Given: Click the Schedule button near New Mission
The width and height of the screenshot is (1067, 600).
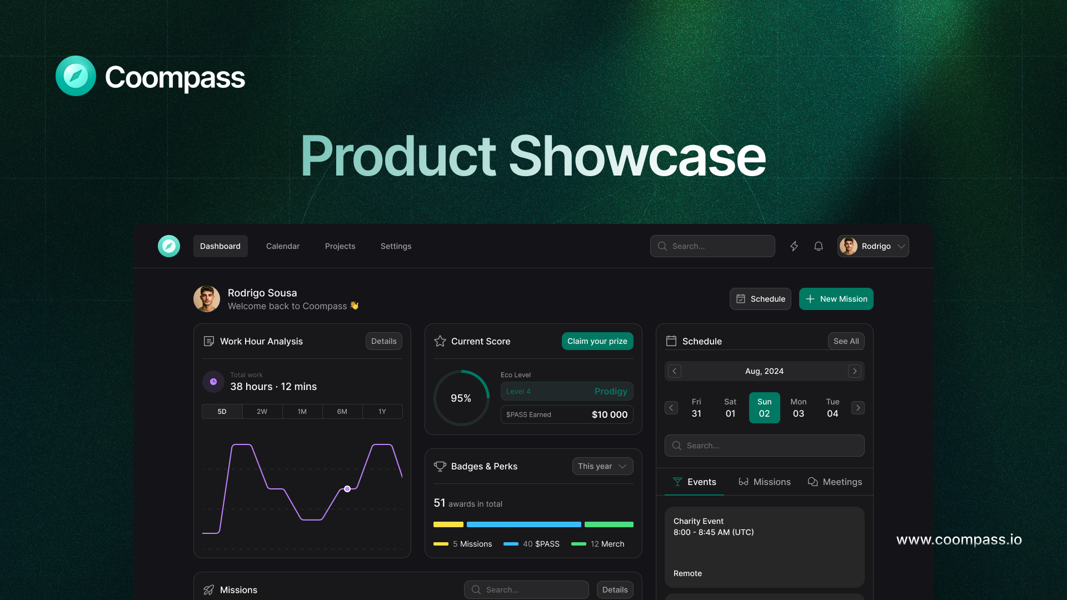Looking at the screenshot, I should (x=760, y=299).
